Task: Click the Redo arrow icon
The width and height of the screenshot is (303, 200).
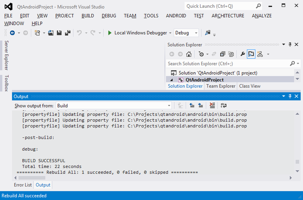Action: [93, 33]
